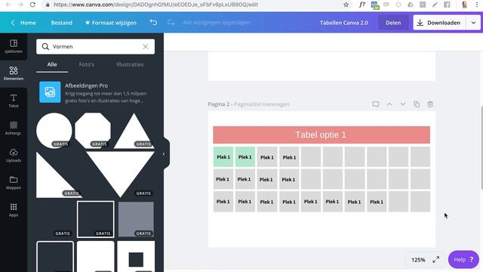This screenshot has height=272, width=483.
Task: Open the zoom level 125% menu
Action: [418, 260]
